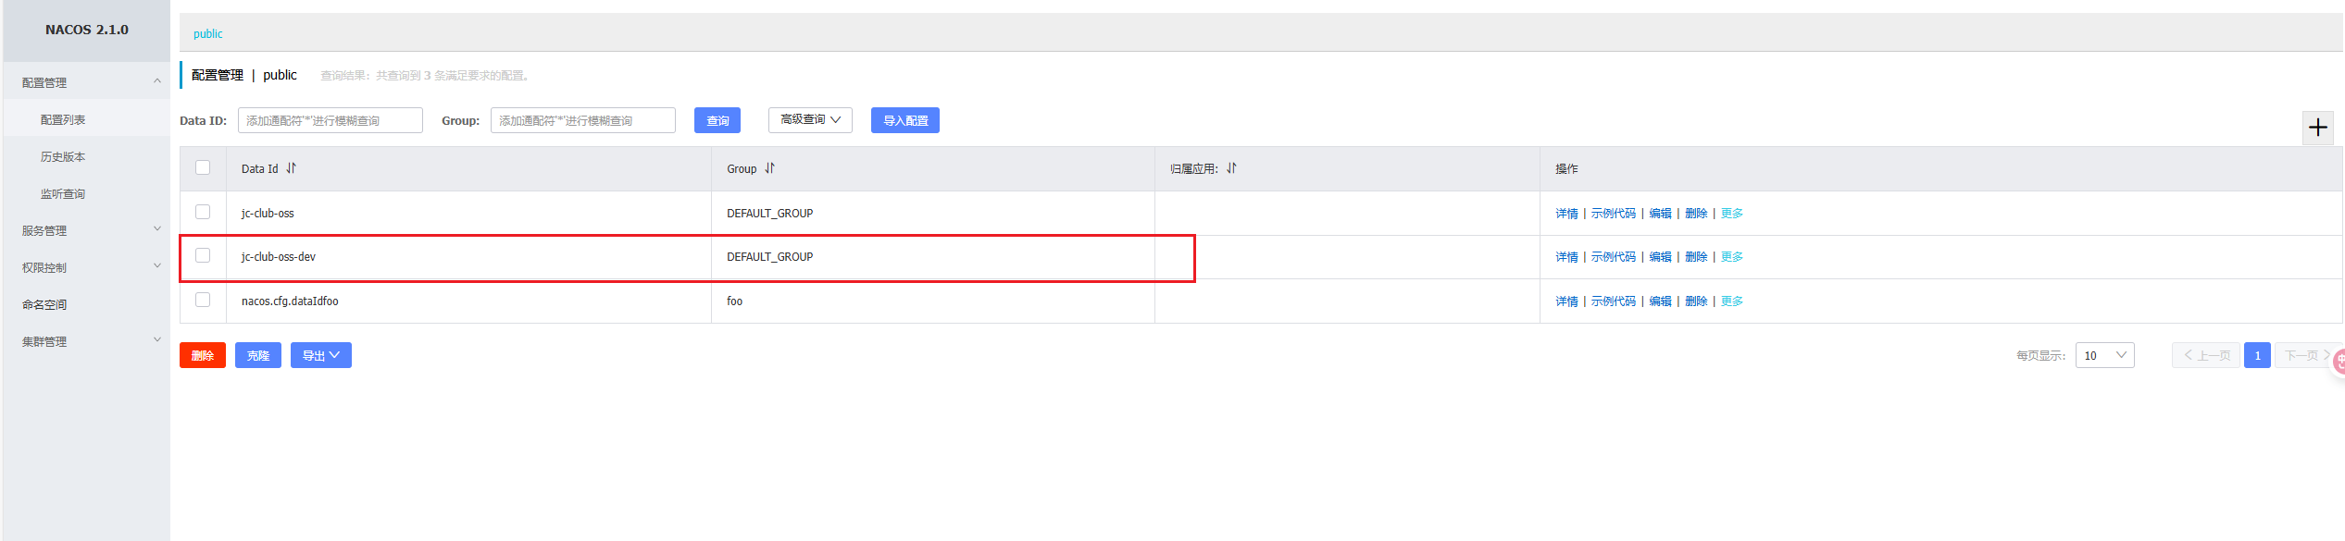Open the 高级查询 dropdown

coord(810,120)
